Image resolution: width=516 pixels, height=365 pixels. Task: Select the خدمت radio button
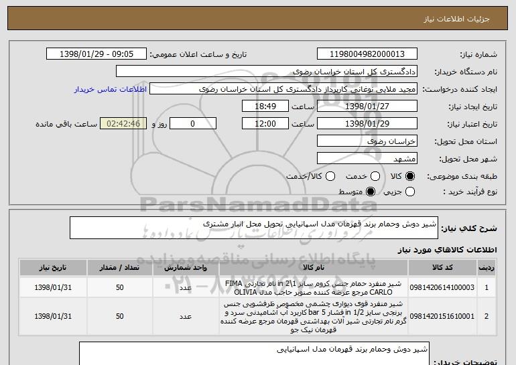point(375,177)
